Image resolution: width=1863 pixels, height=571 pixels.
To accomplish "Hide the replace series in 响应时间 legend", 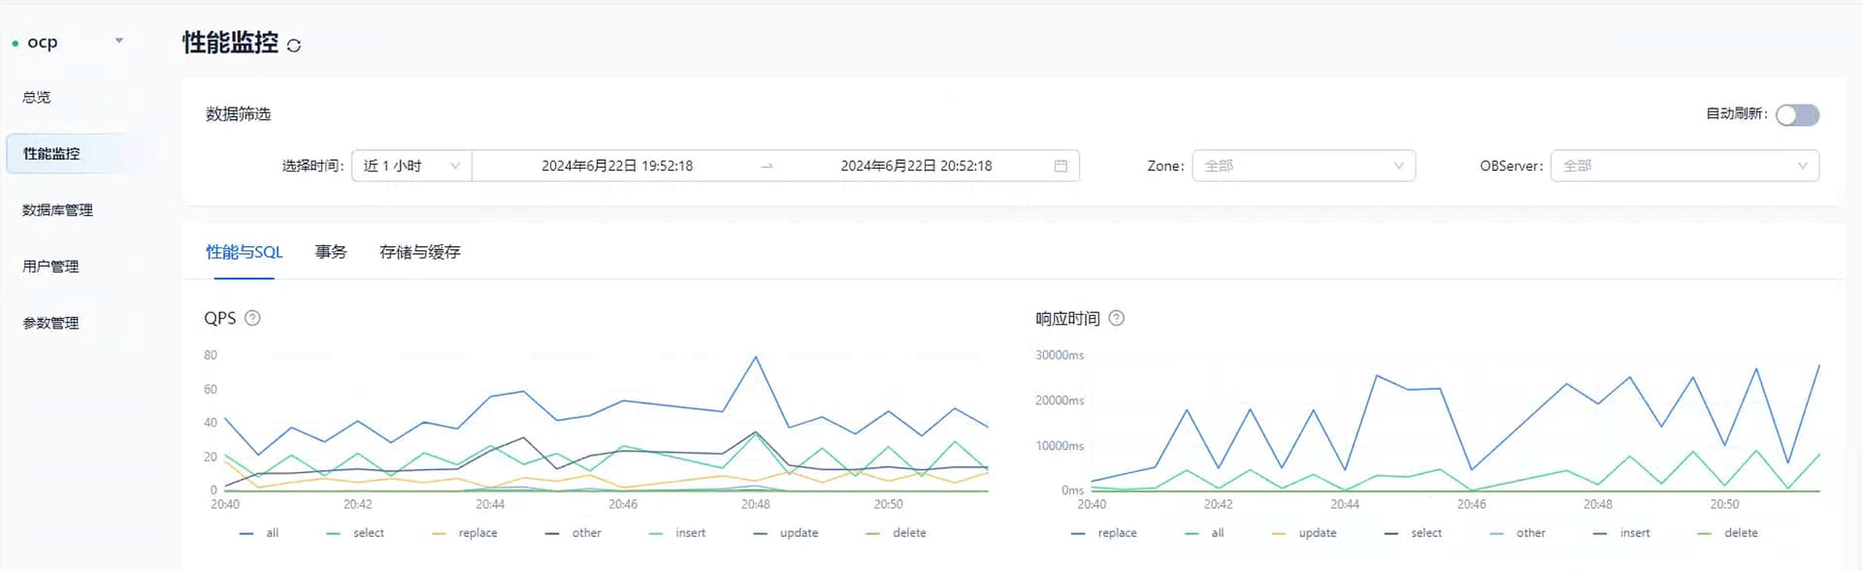I will click(x=1104, y=533).
